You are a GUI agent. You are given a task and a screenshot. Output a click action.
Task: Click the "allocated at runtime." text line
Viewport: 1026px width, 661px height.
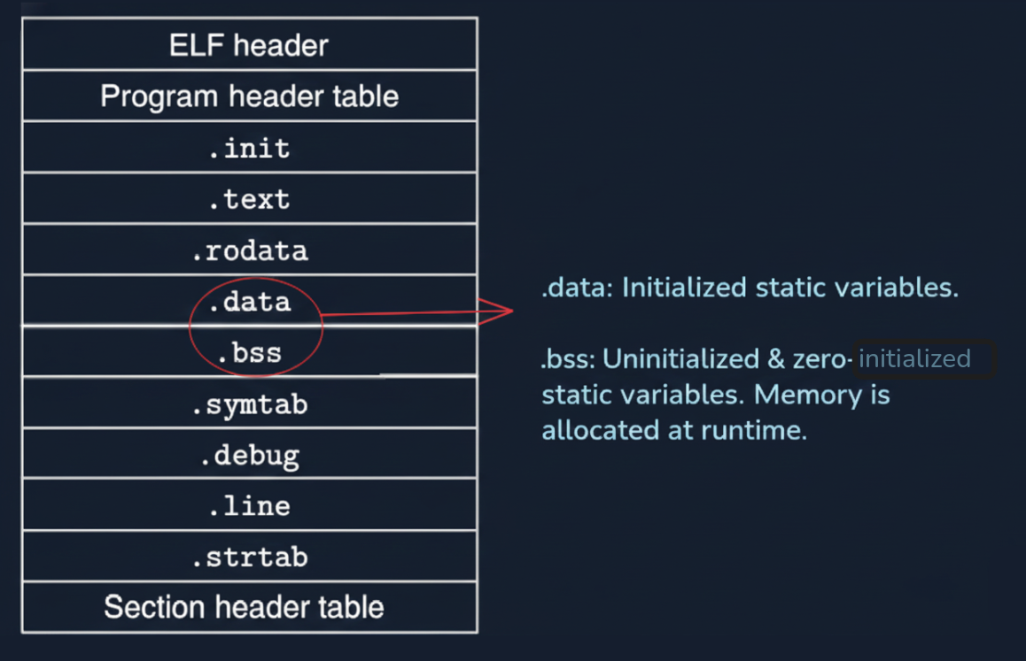click(674, 430)
